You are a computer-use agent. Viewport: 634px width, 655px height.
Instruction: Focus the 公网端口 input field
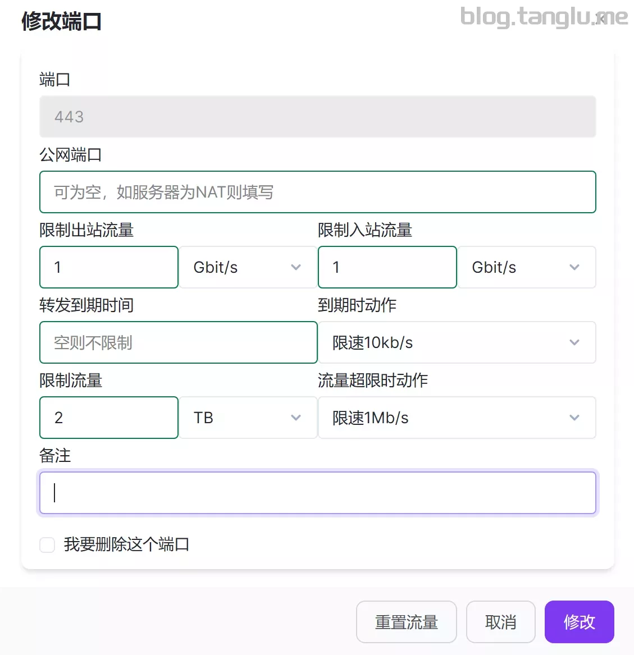coord(317,192)
